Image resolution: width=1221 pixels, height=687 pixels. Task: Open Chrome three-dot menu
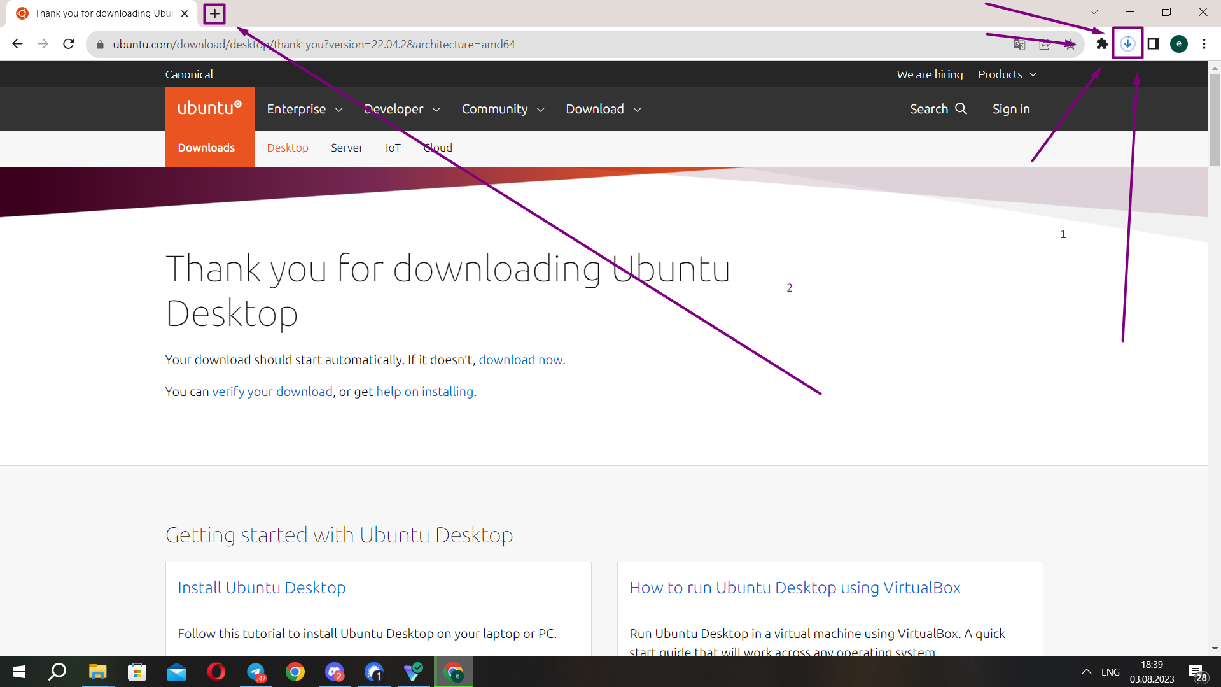[1204, 44]
